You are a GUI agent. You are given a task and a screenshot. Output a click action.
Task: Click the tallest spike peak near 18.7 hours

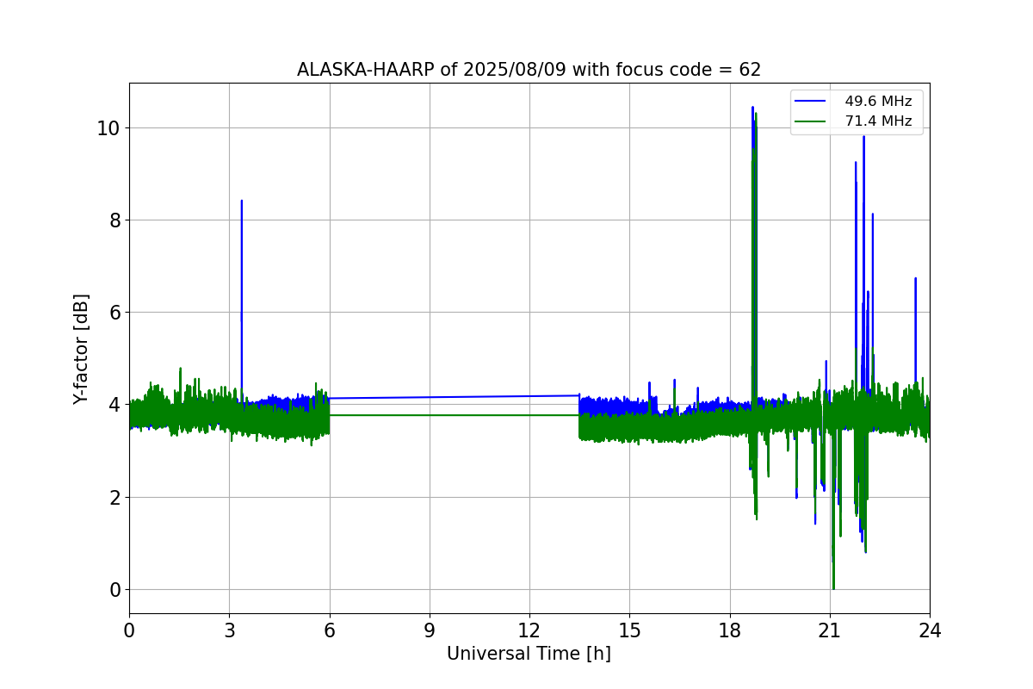pyautogui.click(x=752, y=108)
